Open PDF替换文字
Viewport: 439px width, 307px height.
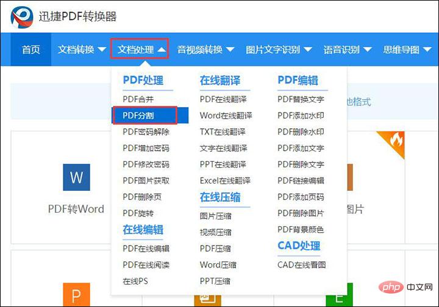(x=301, y=99)
